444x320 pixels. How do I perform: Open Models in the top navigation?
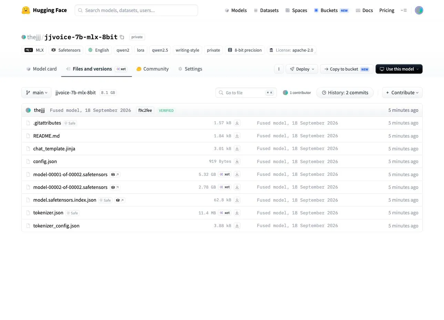pos(235,10)
